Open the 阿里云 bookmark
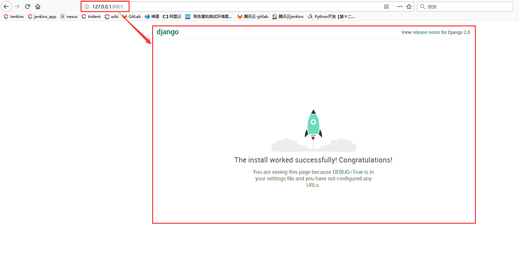The height and width of the screenshot is (272, 519). 172,17
